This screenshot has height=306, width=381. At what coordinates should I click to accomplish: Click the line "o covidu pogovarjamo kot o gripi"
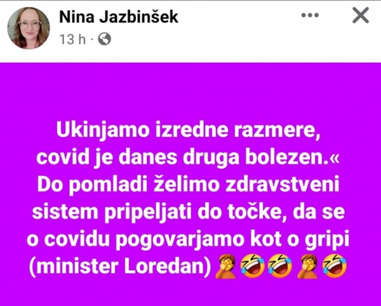(x=188, y=240)
